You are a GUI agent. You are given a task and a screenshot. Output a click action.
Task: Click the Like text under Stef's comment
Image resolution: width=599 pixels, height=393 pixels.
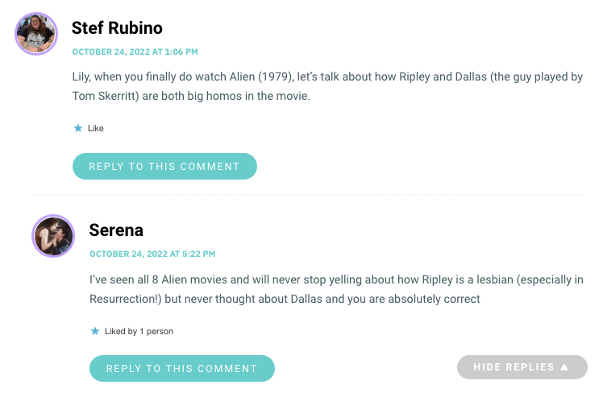pos(95,128)
